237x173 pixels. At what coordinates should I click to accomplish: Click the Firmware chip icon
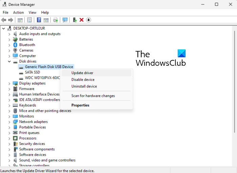tap(15, 89)
